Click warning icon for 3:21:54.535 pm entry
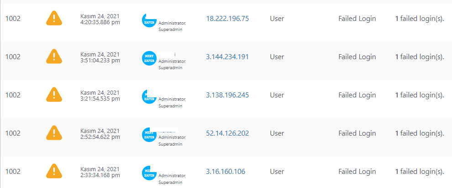Screen dimensions: 452x188 (54, 95)
